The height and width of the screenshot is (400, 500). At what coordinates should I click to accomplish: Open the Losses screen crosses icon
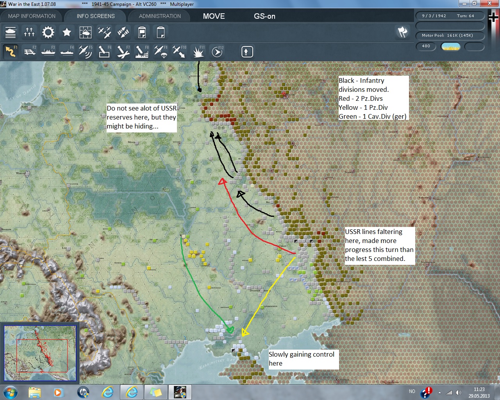[29, 32]
